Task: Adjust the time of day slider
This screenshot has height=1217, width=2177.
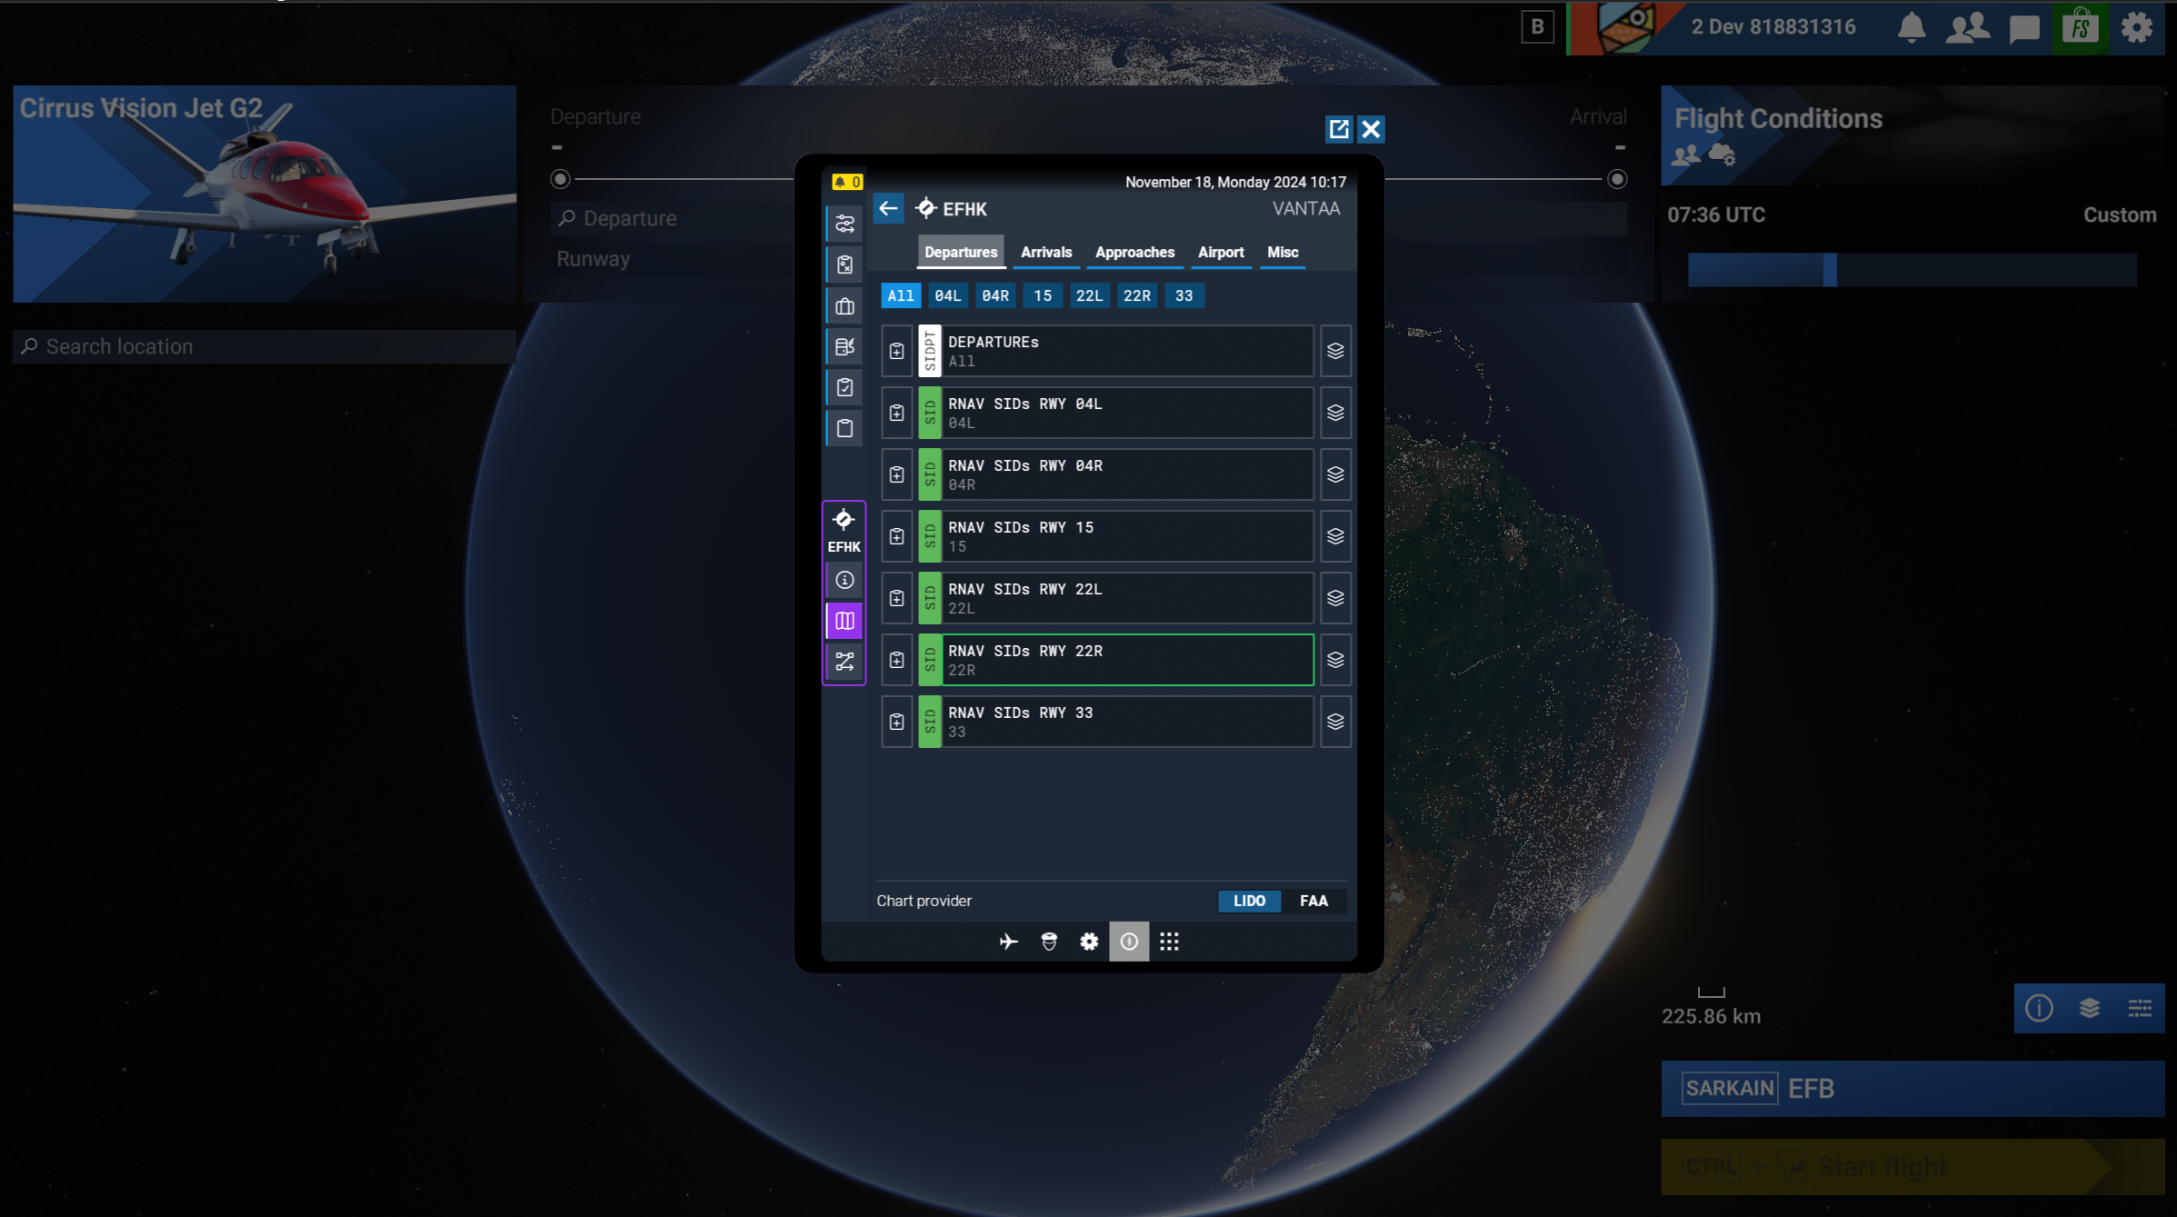Action: [x=1830, y=270]
